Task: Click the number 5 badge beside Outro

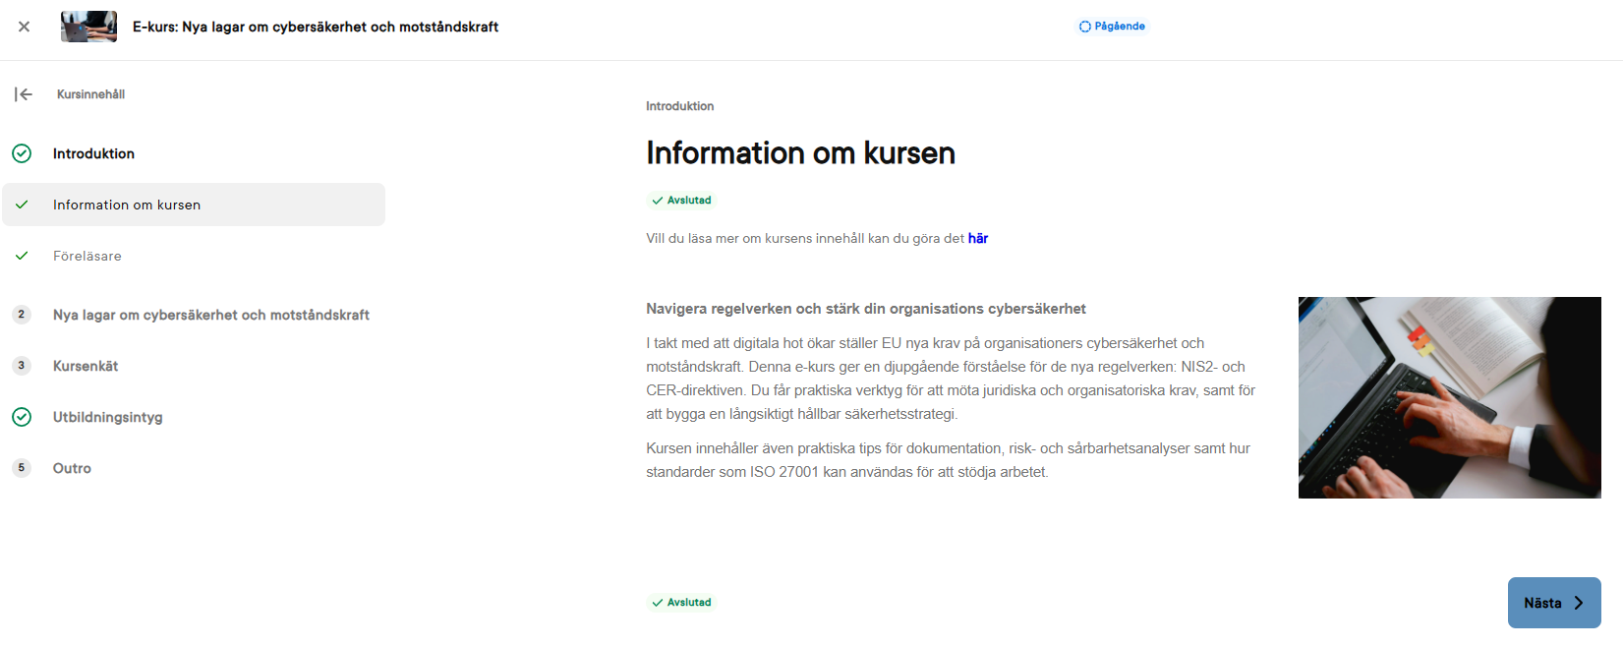Action: (x=22, y=468)
